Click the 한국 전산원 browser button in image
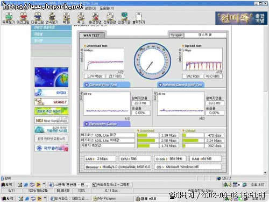The width and height of the screenshot is (269, 202). pyautogui.click(x=69, y=184)
